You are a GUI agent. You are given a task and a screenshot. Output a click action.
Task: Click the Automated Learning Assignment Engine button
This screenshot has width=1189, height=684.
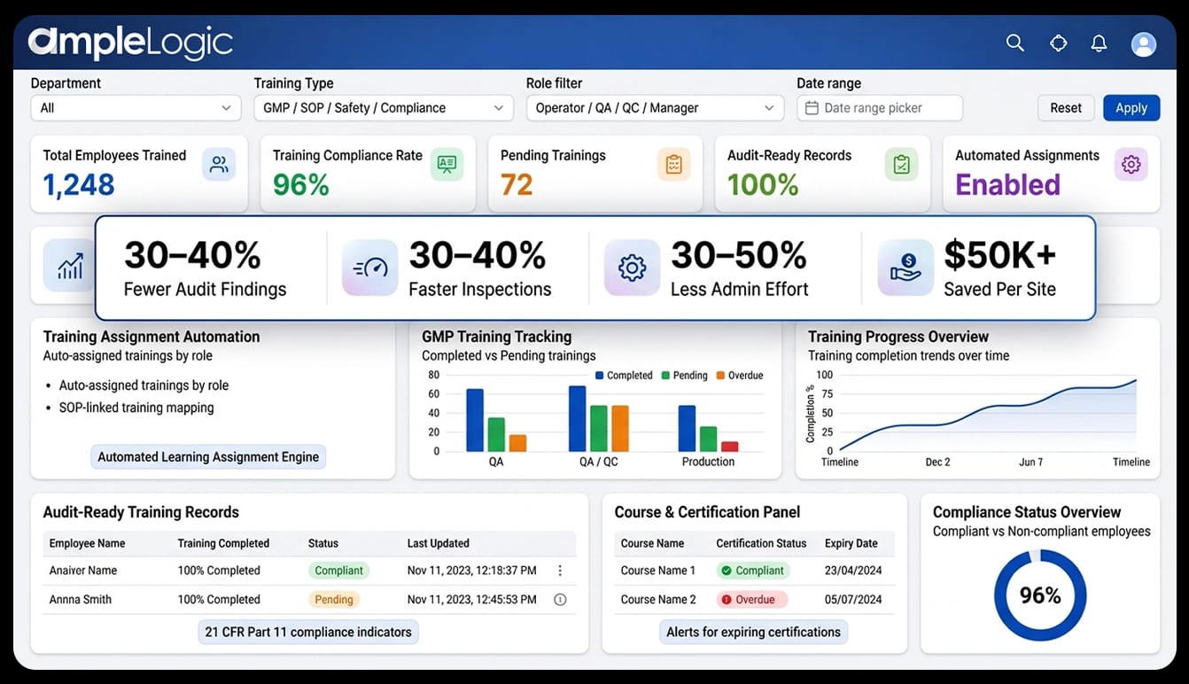[x=208, y=457]
